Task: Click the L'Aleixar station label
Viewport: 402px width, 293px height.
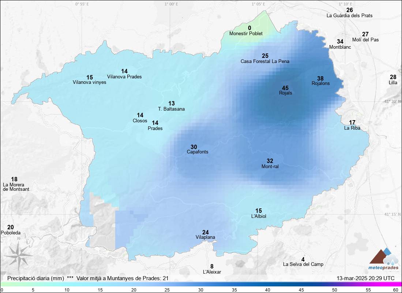Action: click(212, 272)
